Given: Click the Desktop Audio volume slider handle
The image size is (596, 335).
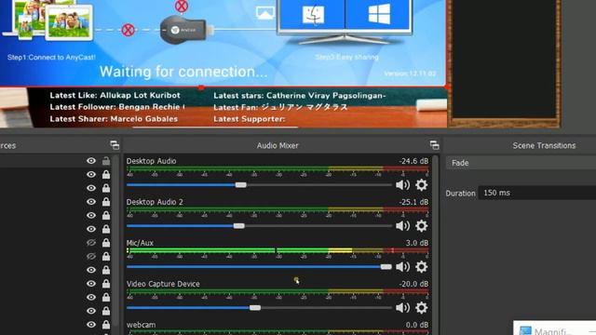Looking at the screenshot, I should click(x=240, y=185).
